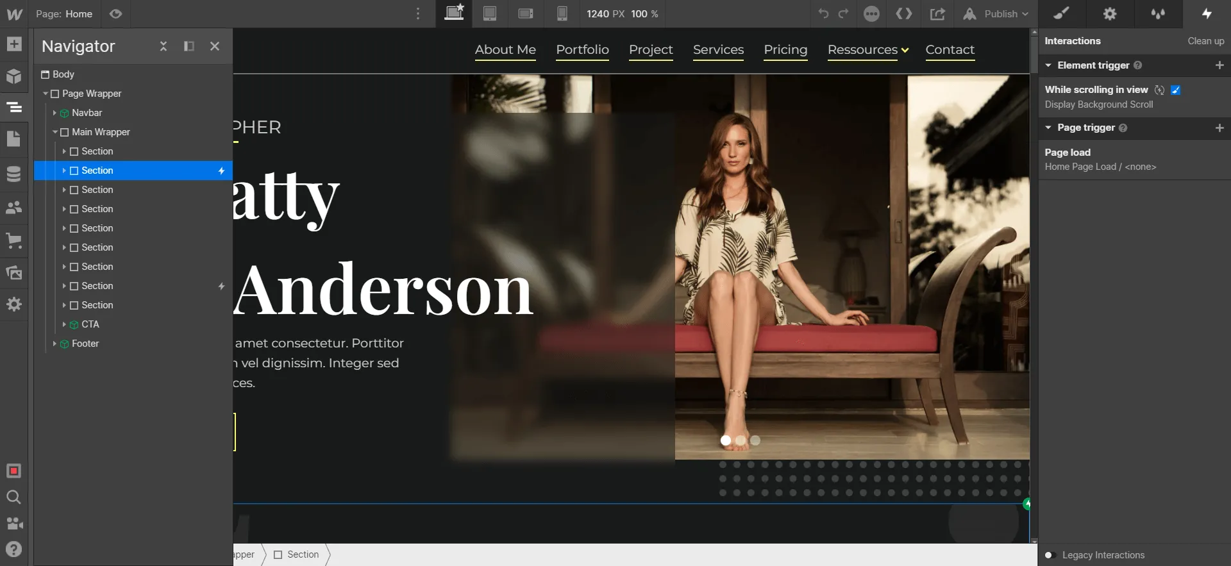Expand the Footer tree node
The image size is (1231, 566).
[x=54, y=344]
